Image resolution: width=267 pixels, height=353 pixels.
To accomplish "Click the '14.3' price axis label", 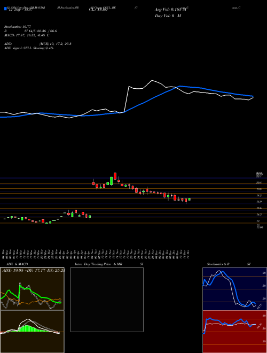I will click(259, 215).
